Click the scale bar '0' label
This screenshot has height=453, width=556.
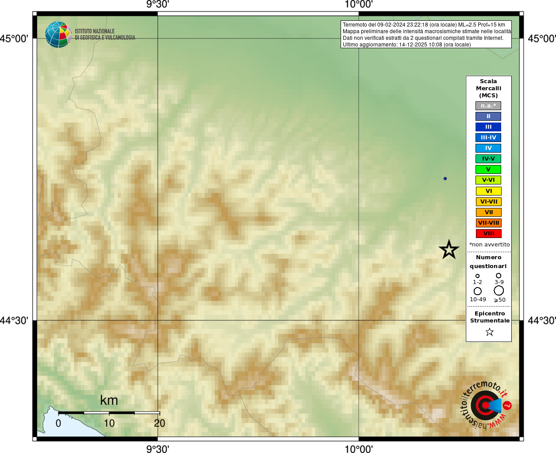[x=58, y=423]
